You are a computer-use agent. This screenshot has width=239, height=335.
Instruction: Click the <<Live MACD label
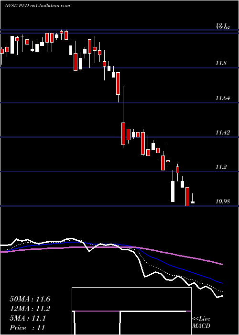(201, 323)
